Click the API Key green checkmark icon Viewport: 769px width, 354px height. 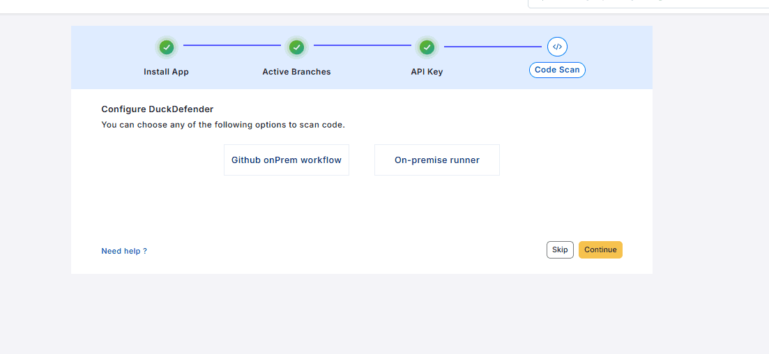tap(427, 47)
